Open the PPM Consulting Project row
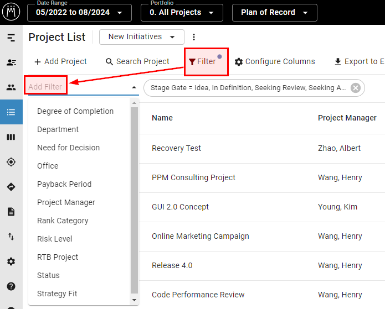 [193, 177]
